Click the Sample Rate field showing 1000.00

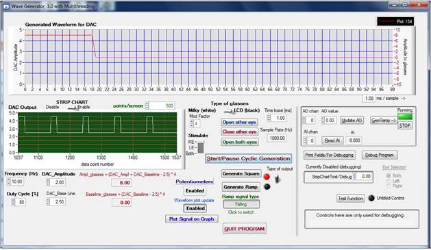(x=277, y=138)
